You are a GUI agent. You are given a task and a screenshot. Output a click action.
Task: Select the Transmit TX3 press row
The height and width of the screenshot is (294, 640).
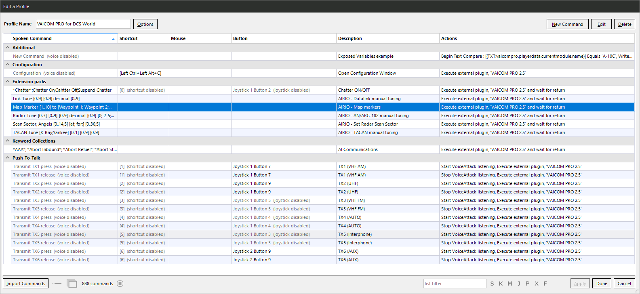click(x=323, y=200)
